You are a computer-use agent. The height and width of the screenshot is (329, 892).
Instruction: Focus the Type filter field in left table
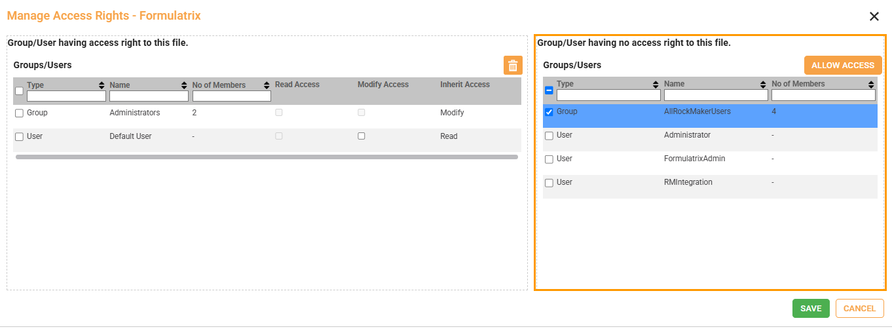click(66, 96)
